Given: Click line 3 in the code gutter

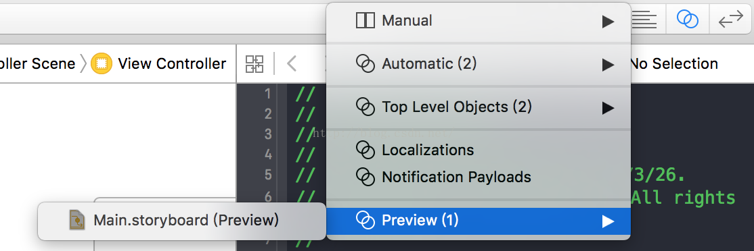Looking at the screenshot, I should click(268, 134).
